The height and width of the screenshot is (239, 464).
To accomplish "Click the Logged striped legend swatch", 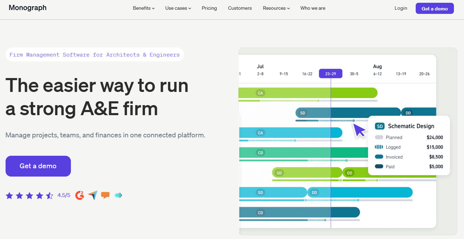I will (379, 147).
